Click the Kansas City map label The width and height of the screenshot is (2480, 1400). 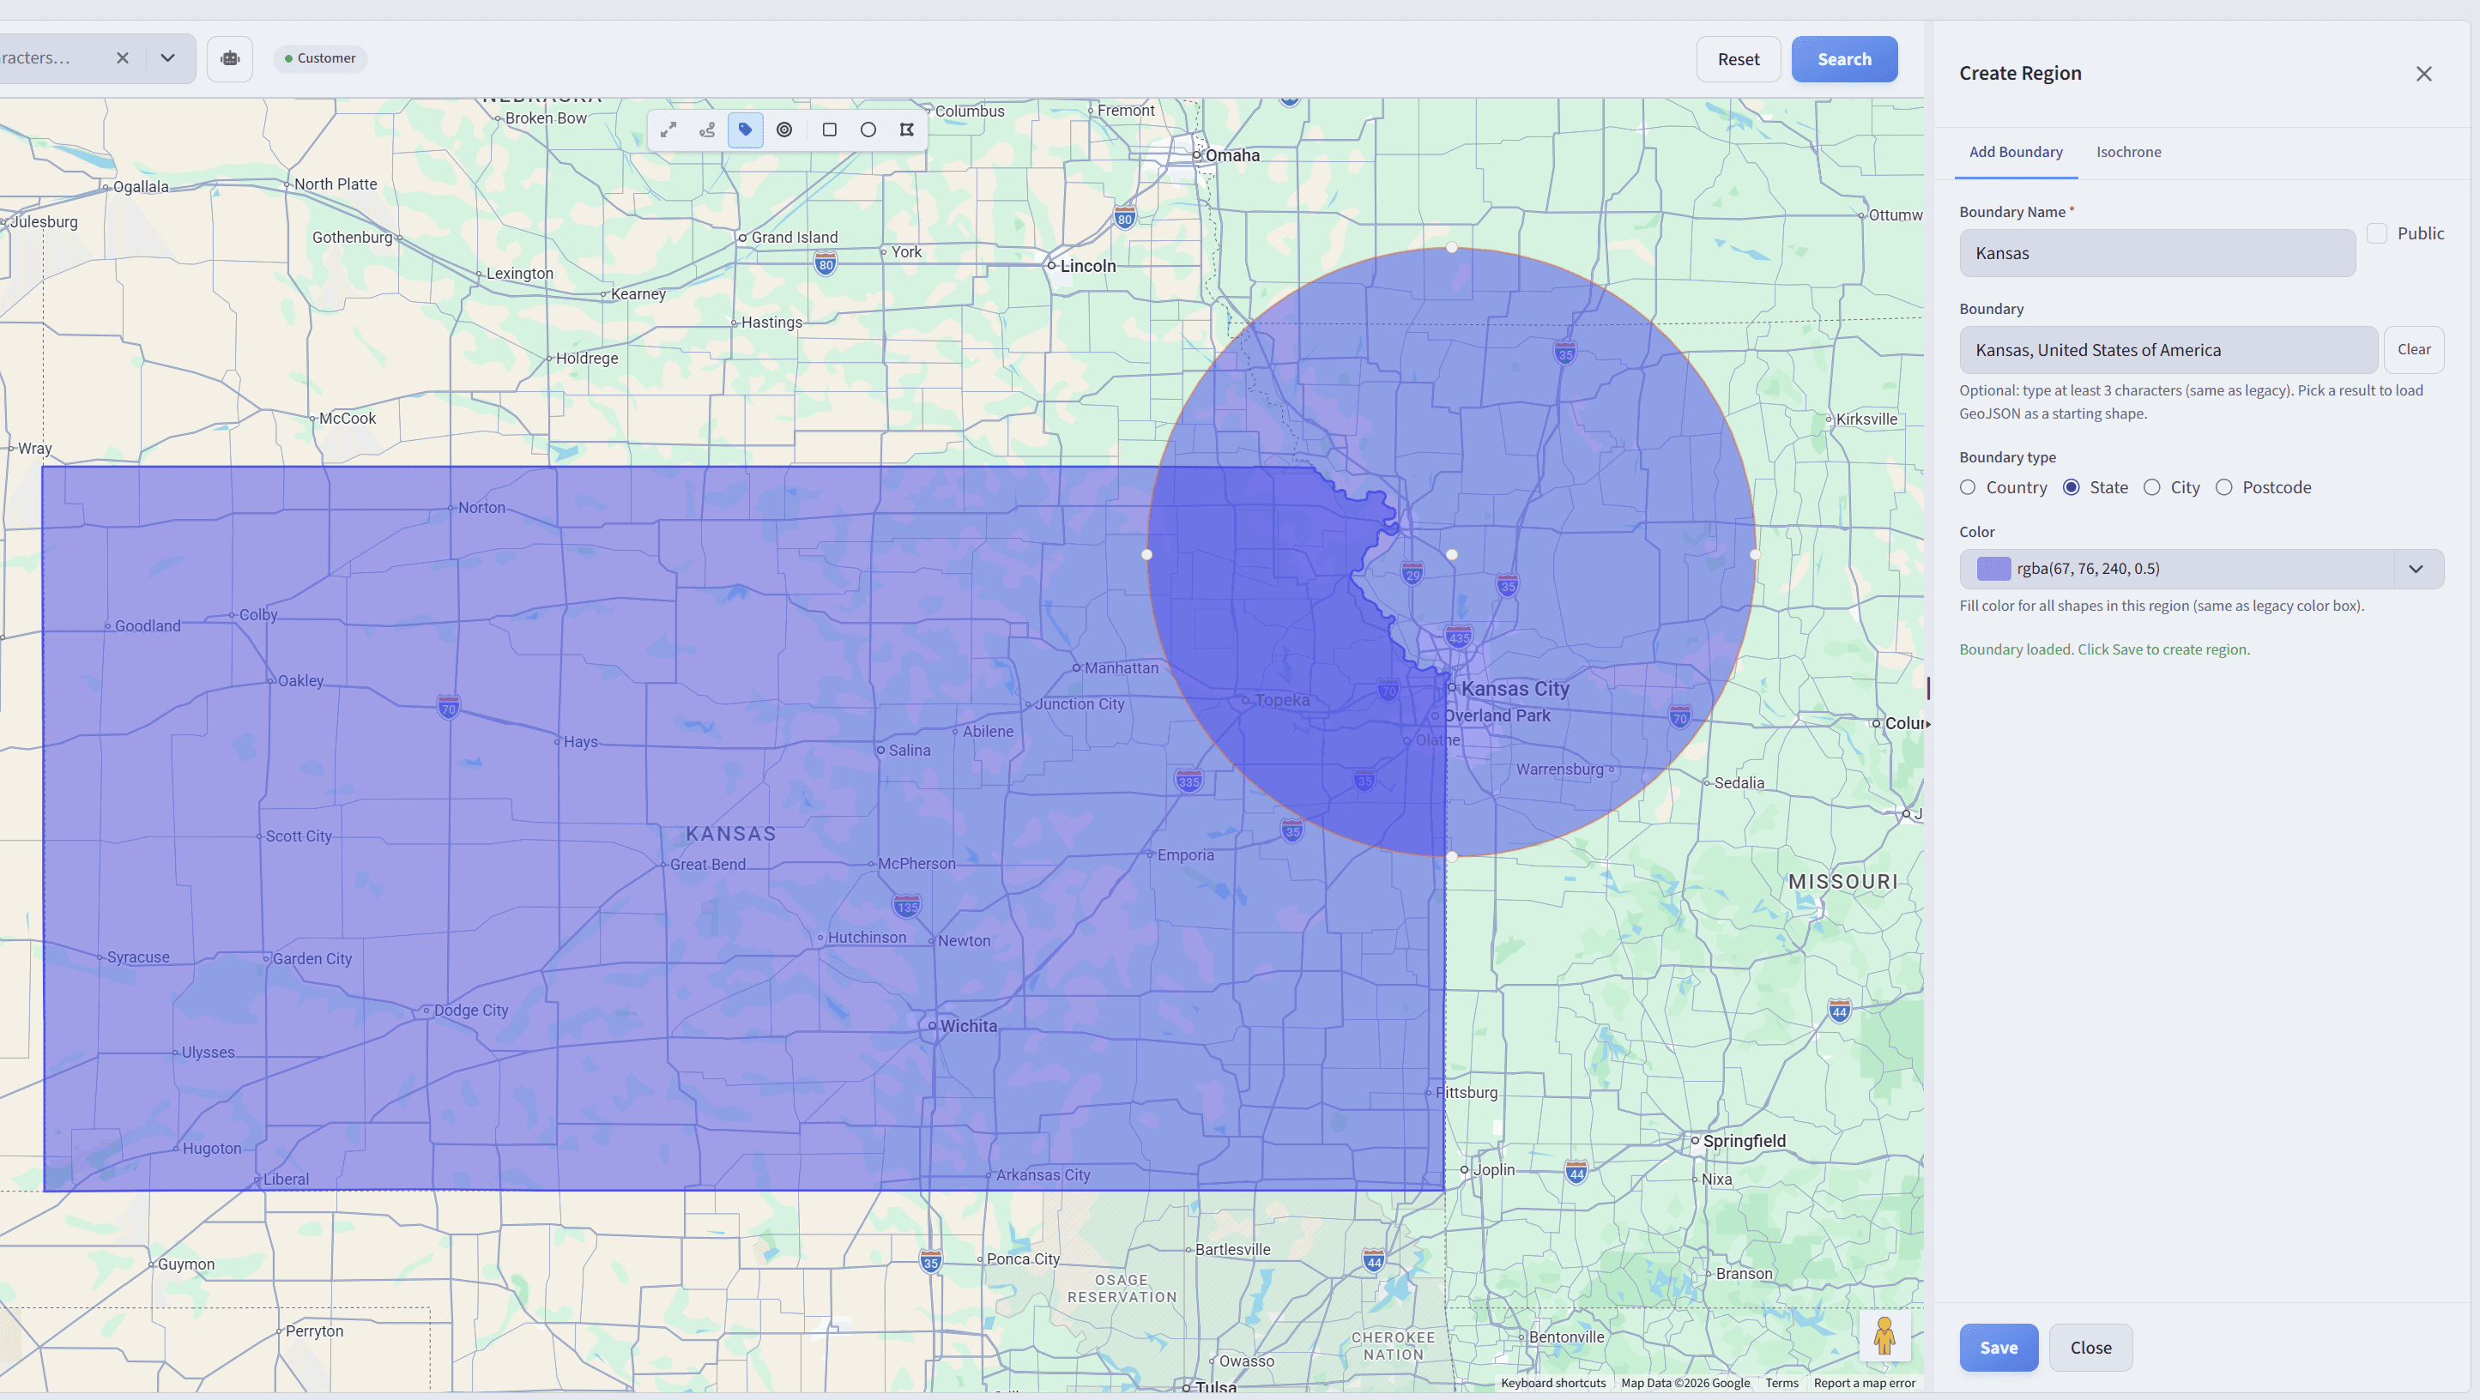1515,689
